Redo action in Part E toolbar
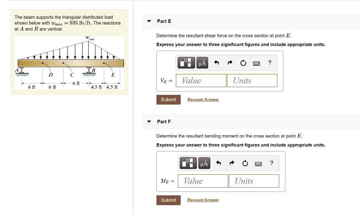 [x=230, y=63]
